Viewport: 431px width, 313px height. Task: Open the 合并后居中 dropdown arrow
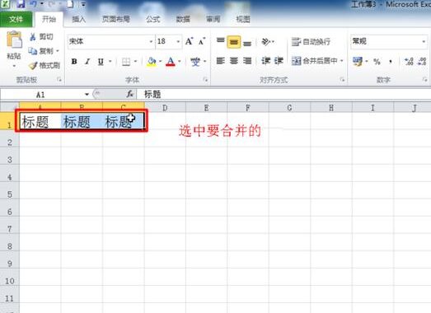point(342,61)
